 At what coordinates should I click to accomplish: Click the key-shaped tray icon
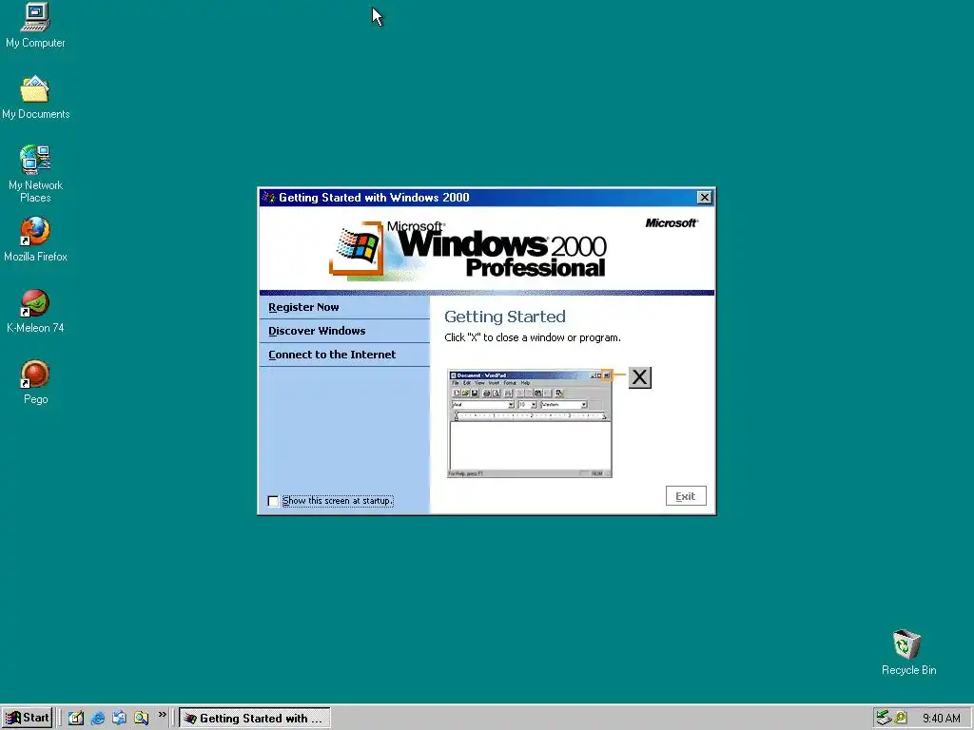900,719
